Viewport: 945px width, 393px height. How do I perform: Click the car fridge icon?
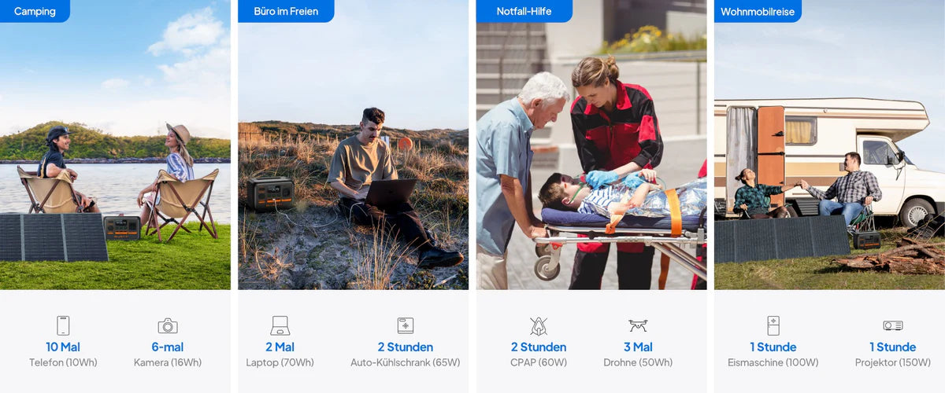[406, 325]
